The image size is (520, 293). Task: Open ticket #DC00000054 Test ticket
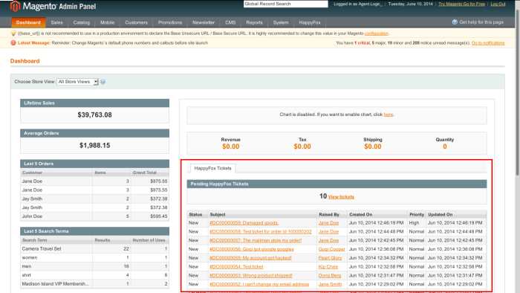coord(236,267)
